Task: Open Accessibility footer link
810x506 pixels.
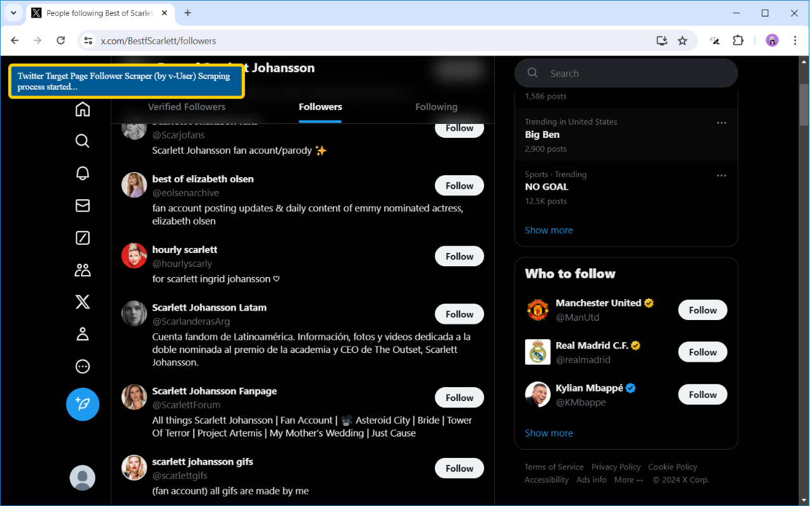Action: [x=546, y=480]
